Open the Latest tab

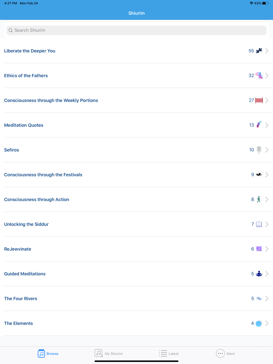click(x=169, y=353)
